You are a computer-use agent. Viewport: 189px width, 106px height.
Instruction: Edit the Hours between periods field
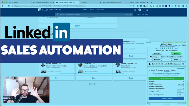(x=180, y=95)
